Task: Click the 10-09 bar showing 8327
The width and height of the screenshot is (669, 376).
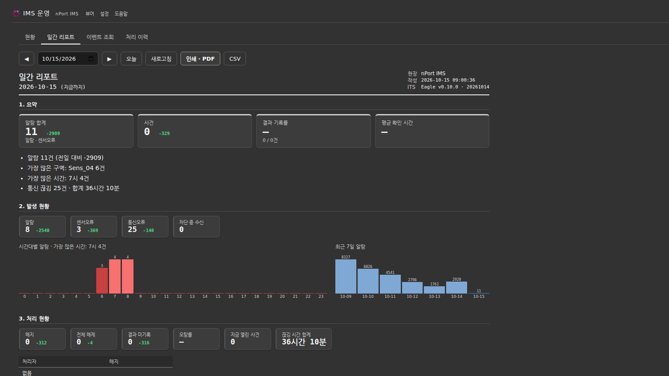Action: click(x=346, y=276)
